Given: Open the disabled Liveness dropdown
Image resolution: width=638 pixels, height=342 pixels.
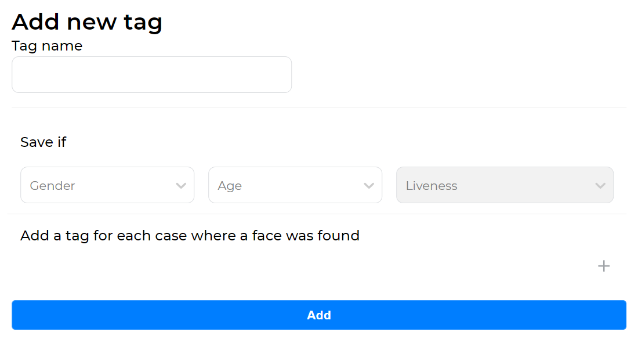Looking at the screenshot, I should 505,185.
